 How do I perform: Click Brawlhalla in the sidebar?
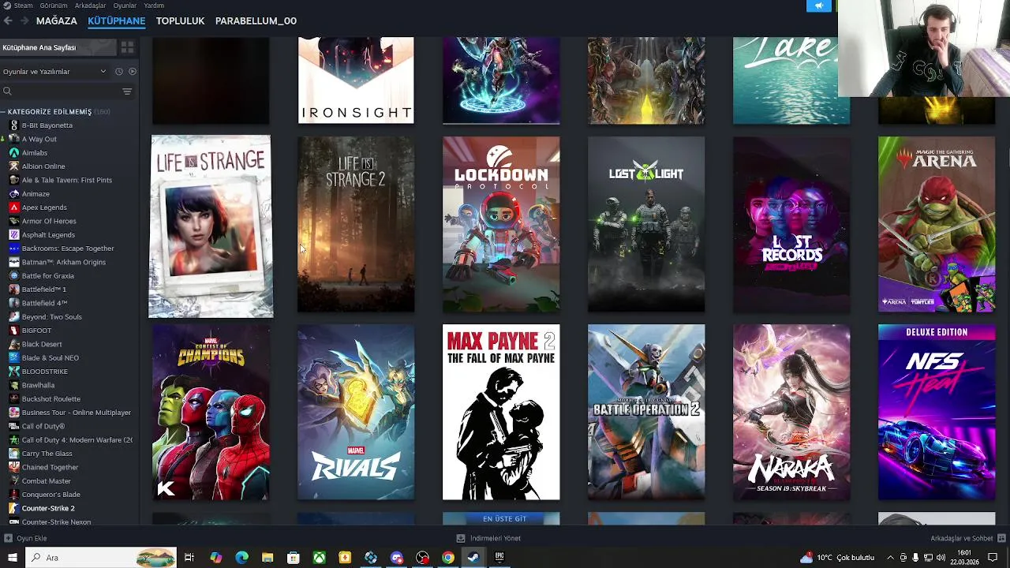(38, 385)
